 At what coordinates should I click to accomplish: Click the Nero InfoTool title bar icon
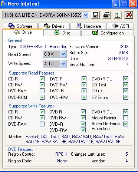coord(3,4)
